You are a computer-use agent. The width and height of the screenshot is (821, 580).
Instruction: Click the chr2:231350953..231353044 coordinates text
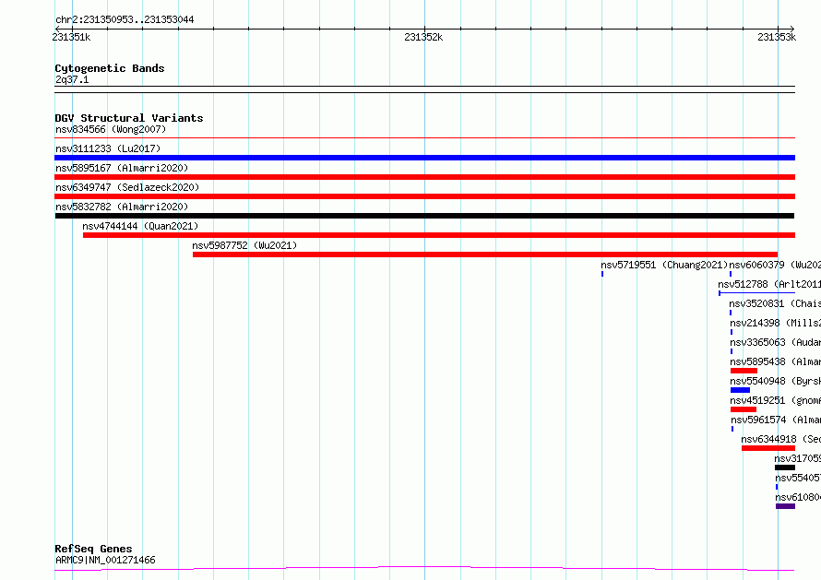point(125,19)
